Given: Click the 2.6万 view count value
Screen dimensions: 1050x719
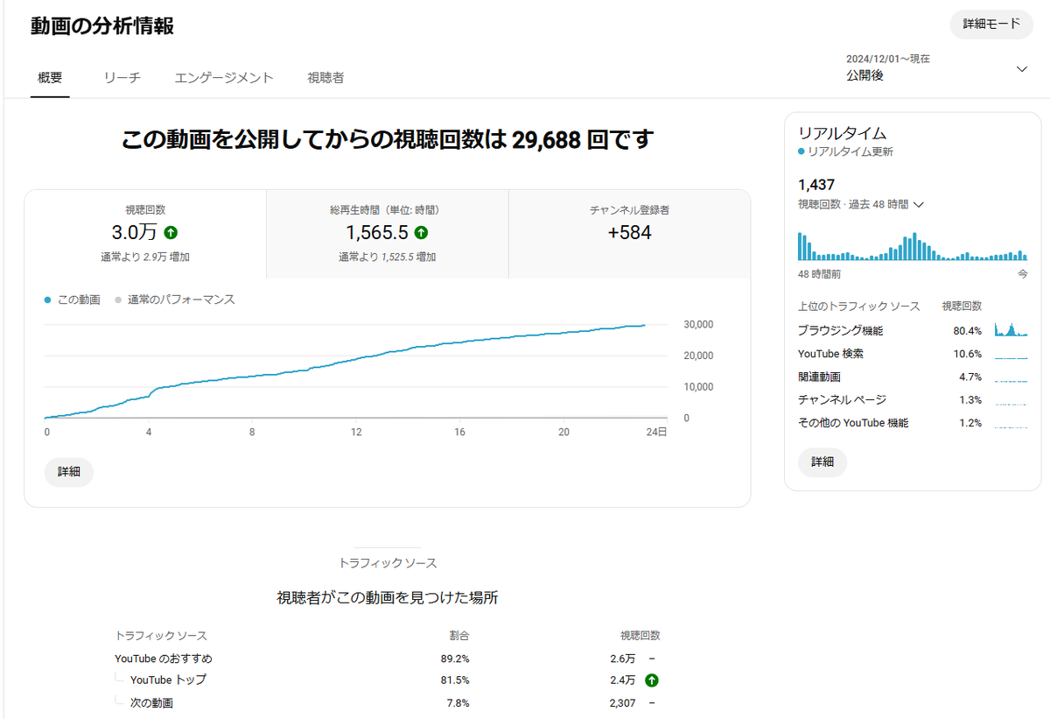Looking at the screenshot, I should tap(623, 658).
